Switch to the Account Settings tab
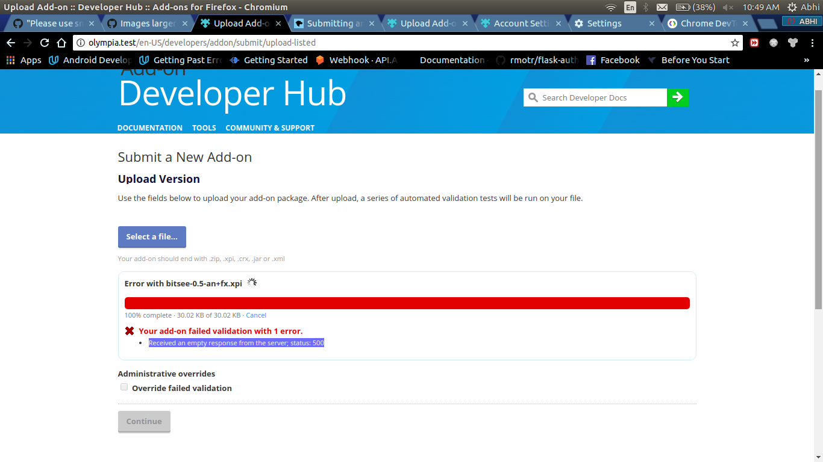Viewport: 823px width, 462px height. pos(516,22)
